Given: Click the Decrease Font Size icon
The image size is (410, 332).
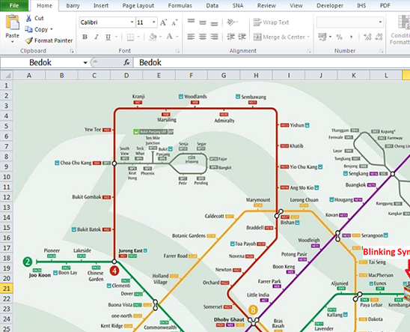Looking at the screenshot, I should 174,22.
